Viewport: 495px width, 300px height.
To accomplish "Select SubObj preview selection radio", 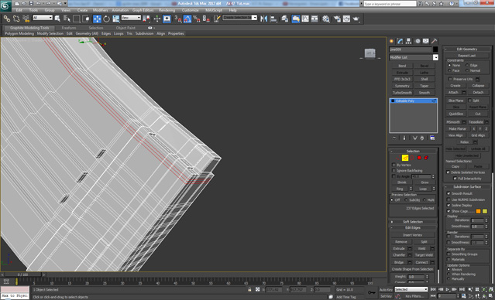I will click(x=406, y=200).
